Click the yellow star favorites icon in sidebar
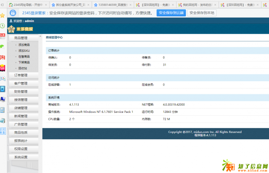Viewport: 269px width, 173px height. (x=3, y=15)
